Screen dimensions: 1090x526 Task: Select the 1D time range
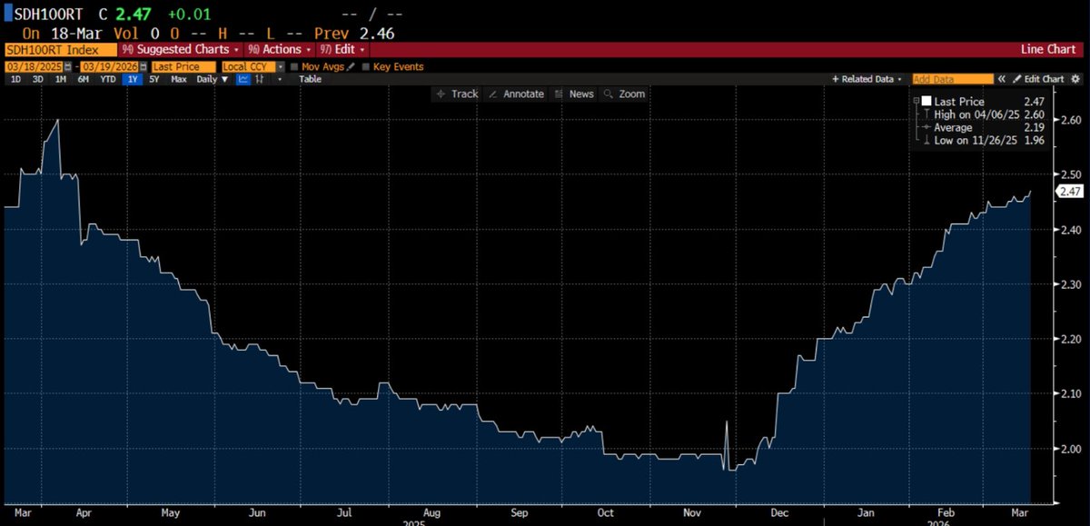point(15,80)
